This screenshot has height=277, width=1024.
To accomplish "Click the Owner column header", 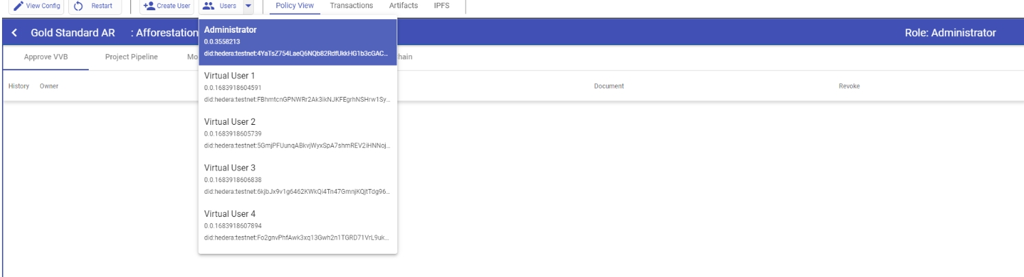I will pos(49,86).
